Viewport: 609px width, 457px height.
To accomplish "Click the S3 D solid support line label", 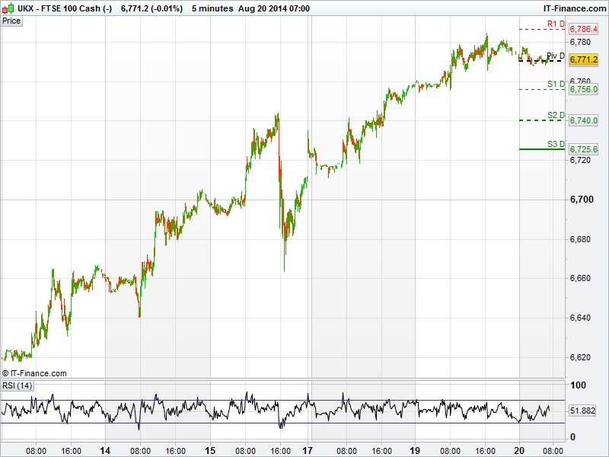I will tap(556, 144).
